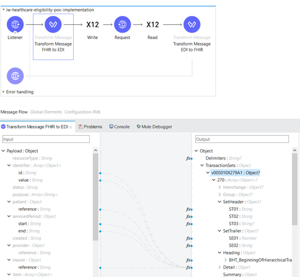This screenshot has height=277, width=300.
Task: Select the status : String field
Action: pos(25,187)
